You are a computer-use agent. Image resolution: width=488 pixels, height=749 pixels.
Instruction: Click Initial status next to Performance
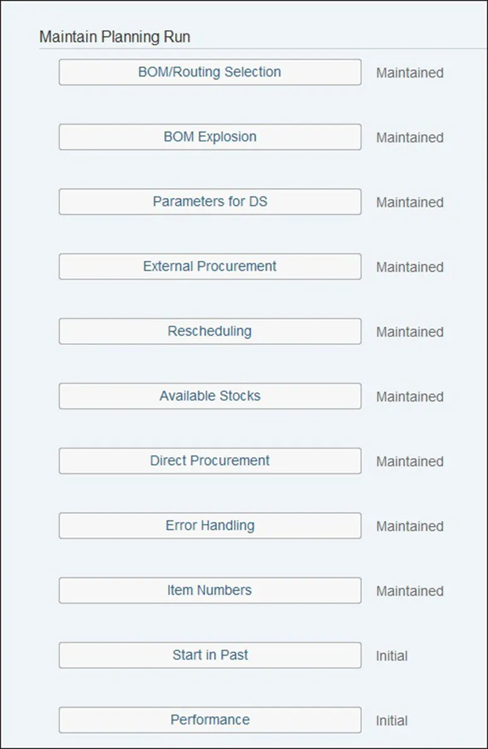[391, 721]
